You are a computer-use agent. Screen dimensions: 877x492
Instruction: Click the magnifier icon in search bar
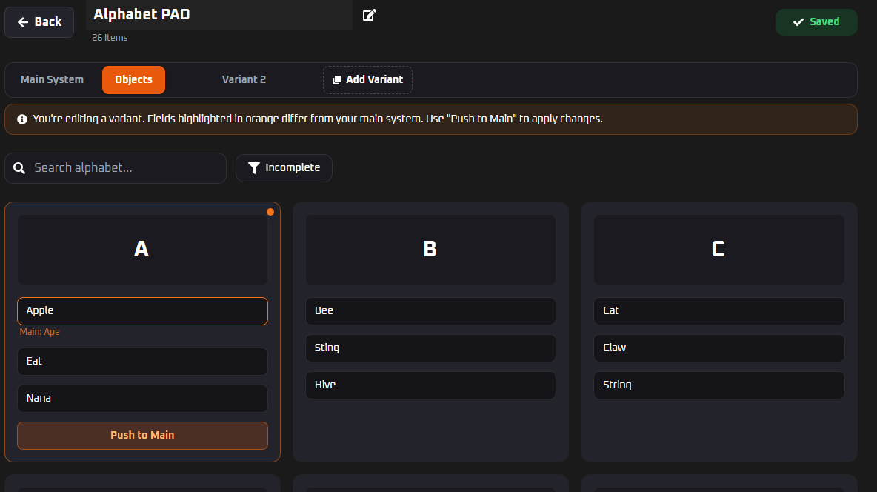click(x=20, y=168)
